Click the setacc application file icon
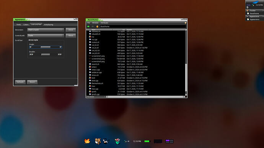This screenshot has height=148, width=264. pos(90,67)
